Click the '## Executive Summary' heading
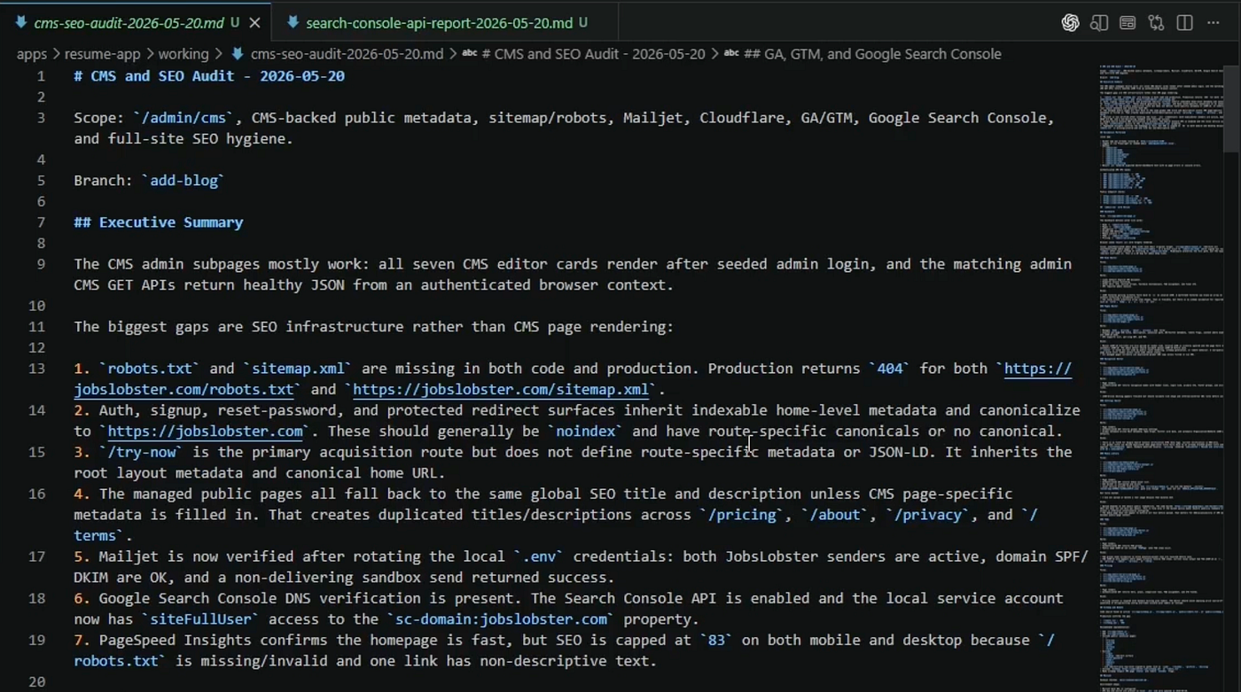The width and height of the screenshot is (1241, 692). click(159, 222)
